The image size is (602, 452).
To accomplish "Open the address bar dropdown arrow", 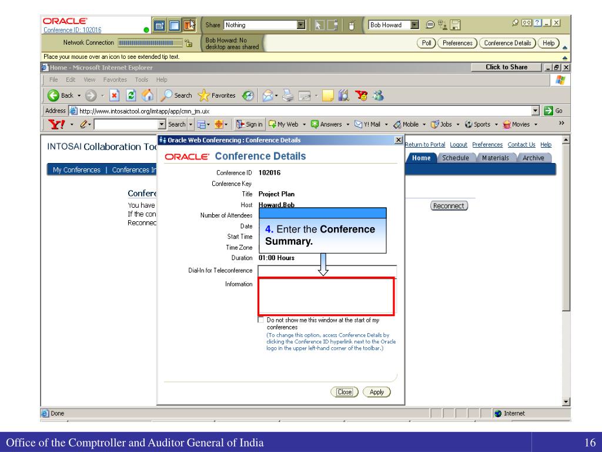I will point(536,111).
